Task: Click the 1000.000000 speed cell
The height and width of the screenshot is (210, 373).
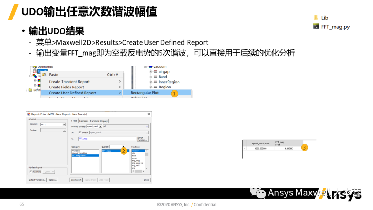Action: (260, 149)
